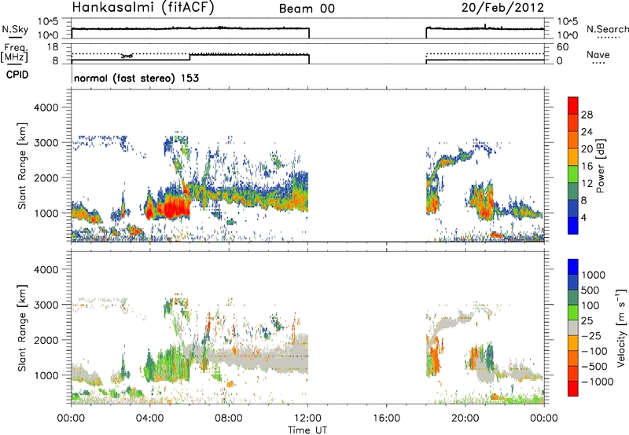Click "Slant Range [km]" label of Power panel
Screen dimensions: 629x435
pyautogui.click(x=23, y=166)
